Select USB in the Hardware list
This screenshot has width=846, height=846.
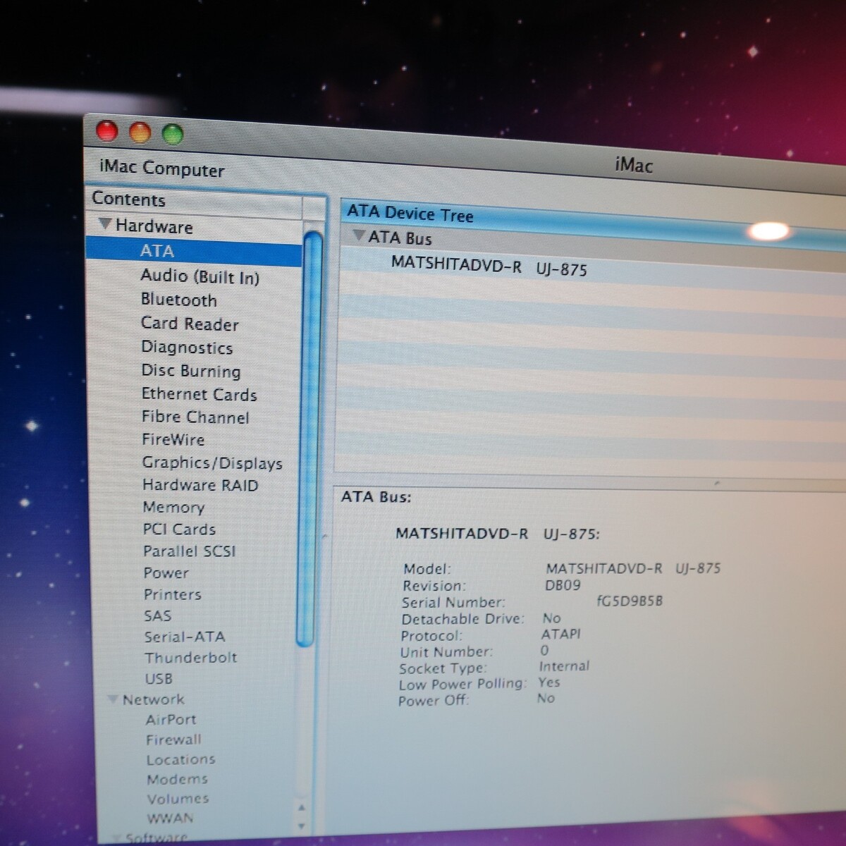159,678
